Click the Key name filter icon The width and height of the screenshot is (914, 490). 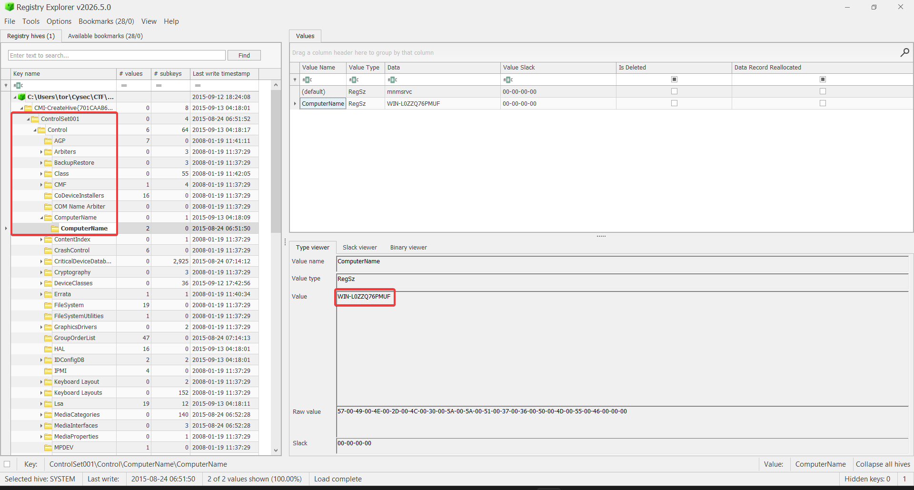click(x=18, y=85)
